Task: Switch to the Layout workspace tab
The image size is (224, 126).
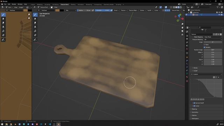Action: 33,5
